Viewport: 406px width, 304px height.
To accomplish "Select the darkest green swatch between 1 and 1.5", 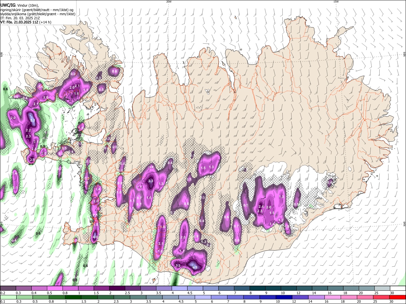I will (73, 297).
